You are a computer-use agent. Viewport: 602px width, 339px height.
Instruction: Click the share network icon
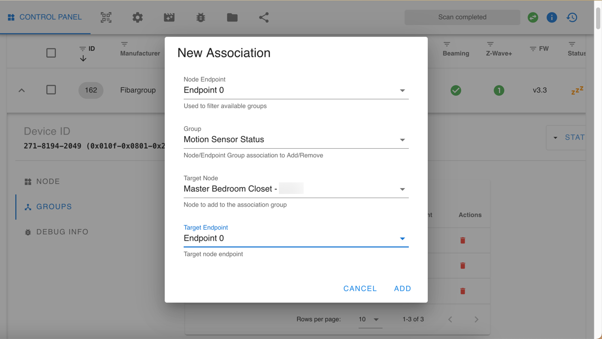[x=263, y=17]
